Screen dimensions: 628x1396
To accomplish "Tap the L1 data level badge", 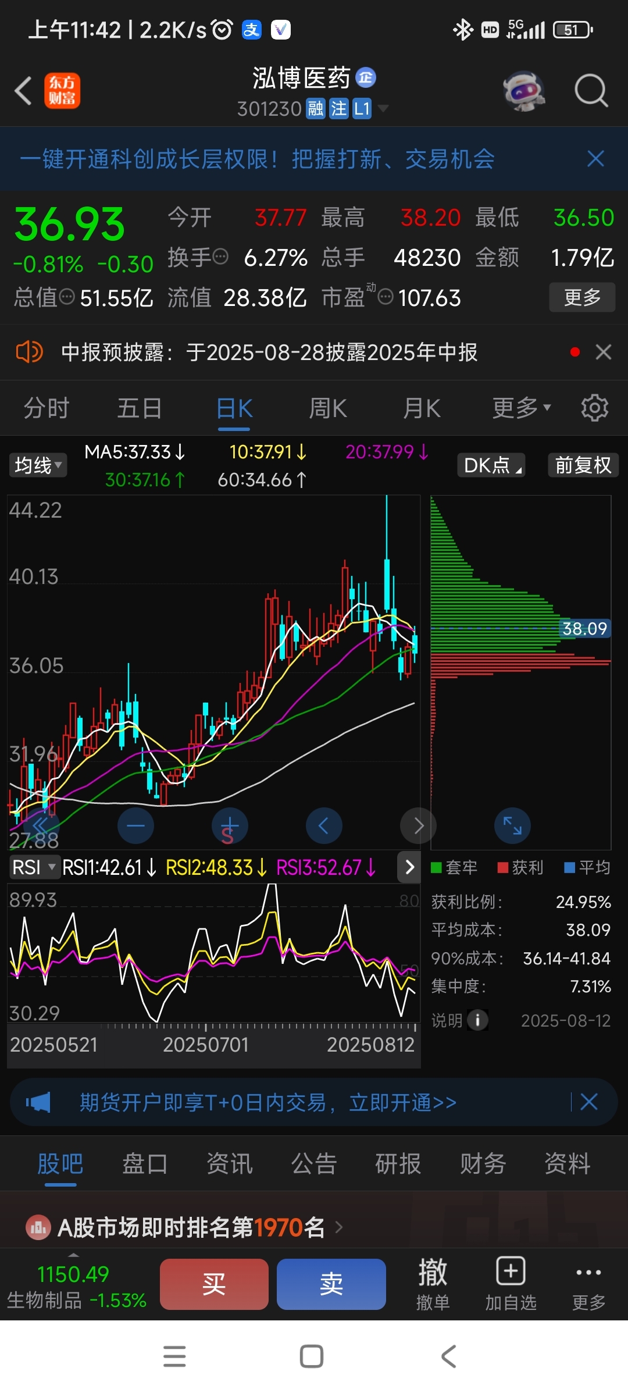I will pyautogui.click(x=362, y=109).
